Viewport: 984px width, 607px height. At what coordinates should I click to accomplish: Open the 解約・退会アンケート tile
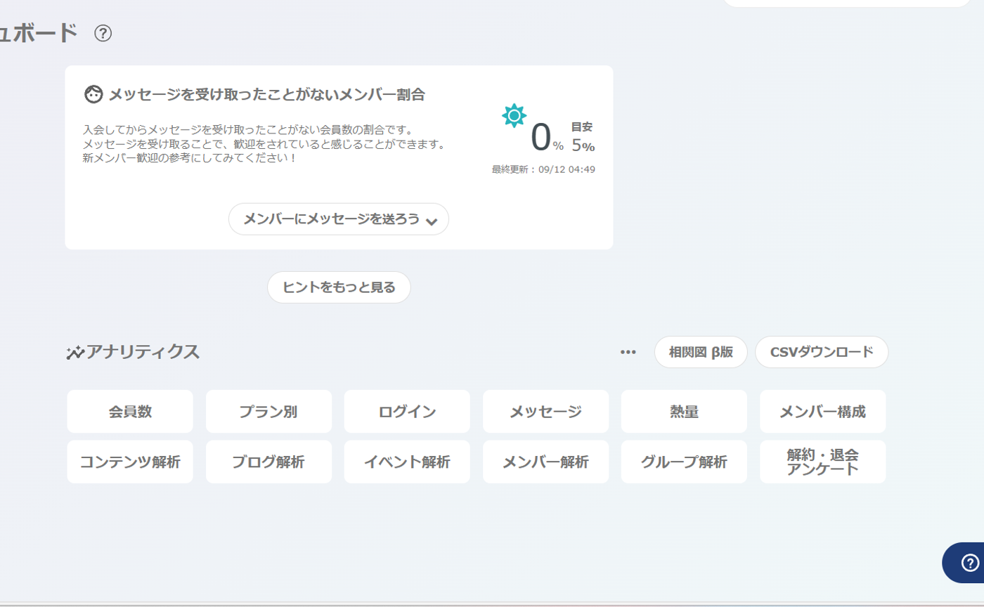pyautogui.click(x=822, y=462)
